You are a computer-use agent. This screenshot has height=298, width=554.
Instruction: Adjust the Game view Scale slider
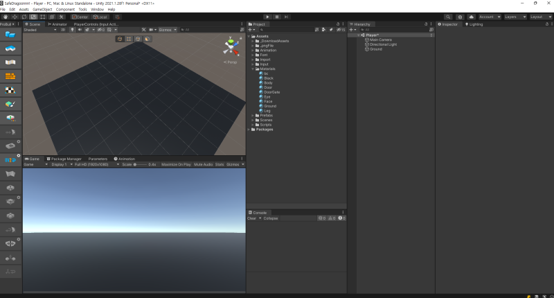click(x=140, y=164)
